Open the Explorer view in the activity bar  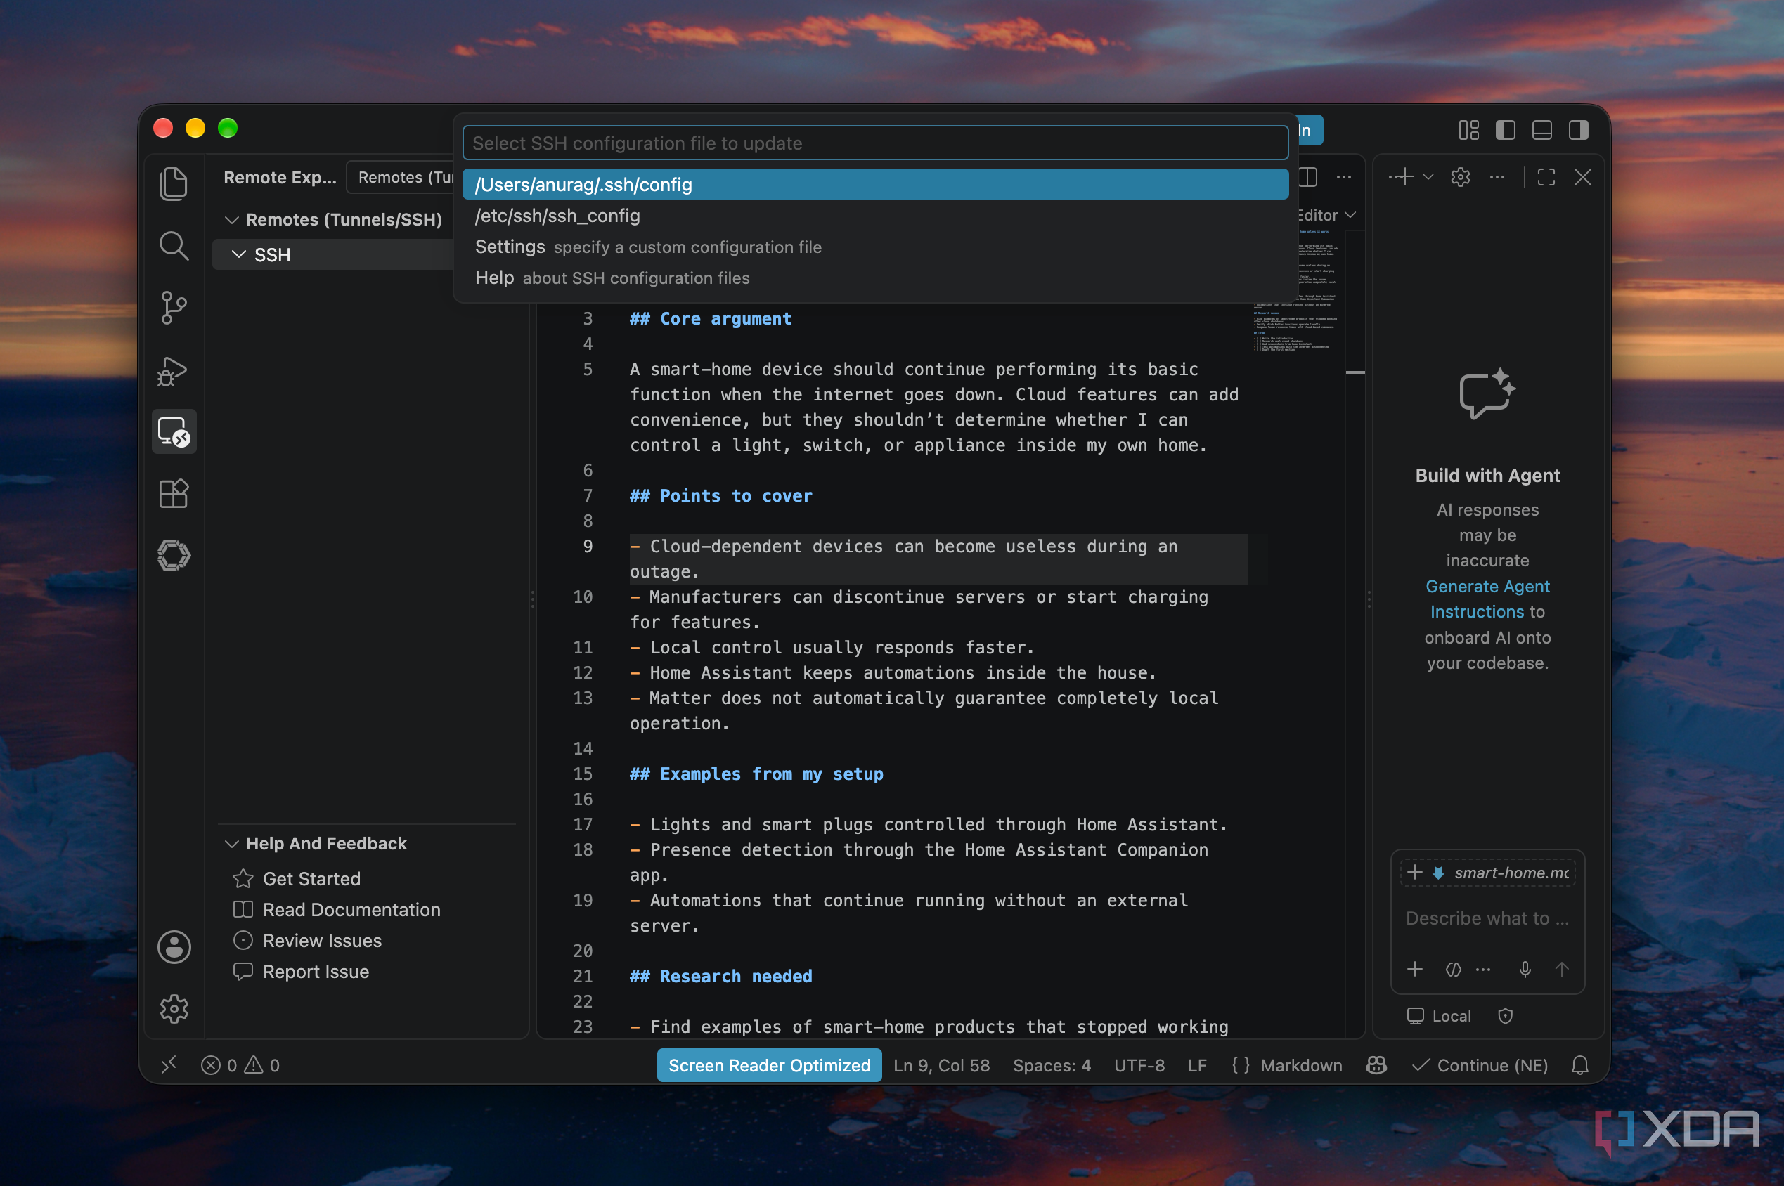pyautogui.click(x=174, y=184)
